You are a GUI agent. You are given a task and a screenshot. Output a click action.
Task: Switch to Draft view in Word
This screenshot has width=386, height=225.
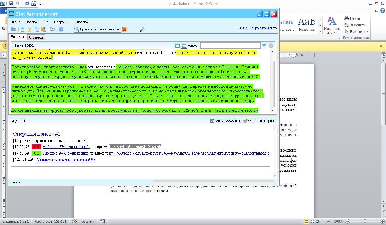click(x=329, y=221)
